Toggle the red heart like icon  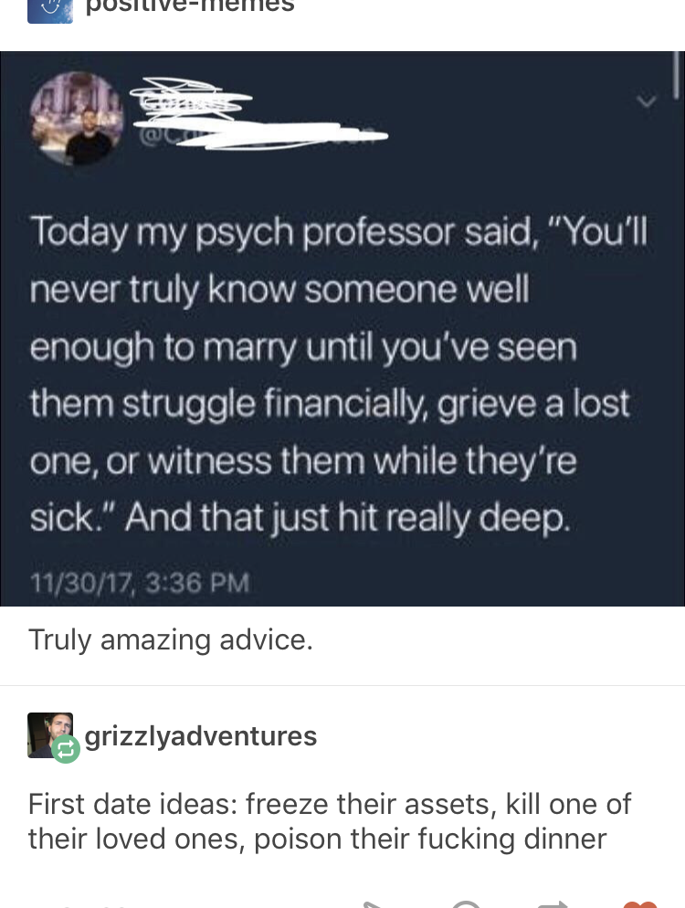pos(640,904)
